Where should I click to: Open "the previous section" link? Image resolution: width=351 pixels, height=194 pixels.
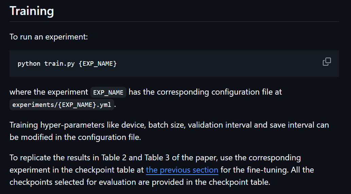[x=182, y=170]
